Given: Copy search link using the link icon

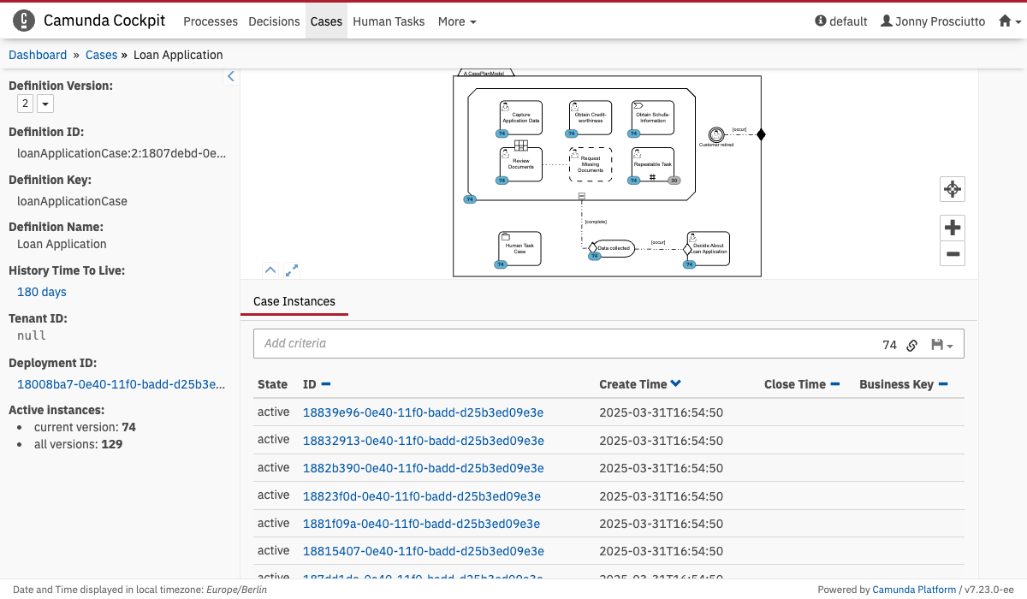Looking at the screenshot, I should (x=912, y=345).
